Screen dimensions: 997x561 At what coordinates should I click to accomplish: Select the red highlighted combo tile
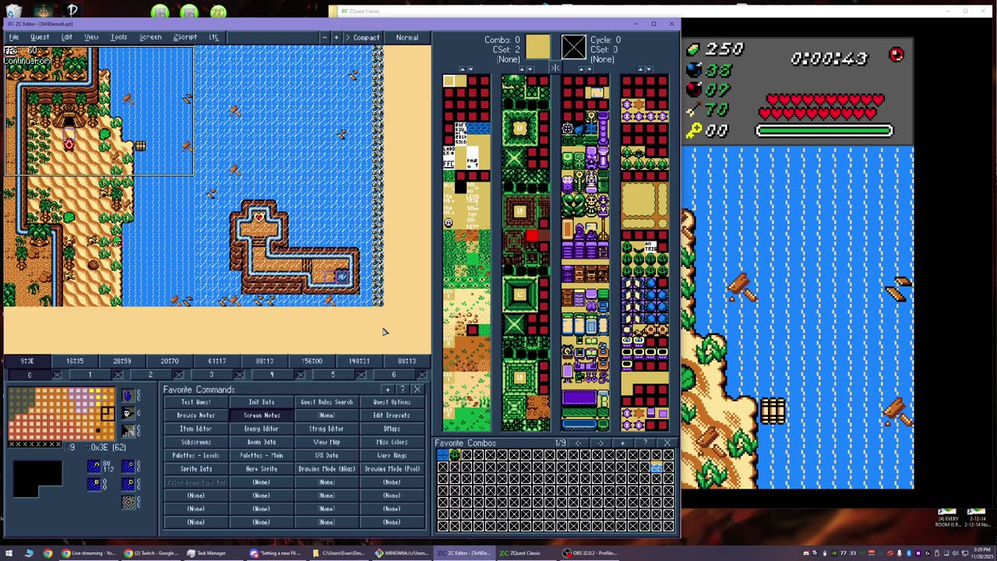532,236
